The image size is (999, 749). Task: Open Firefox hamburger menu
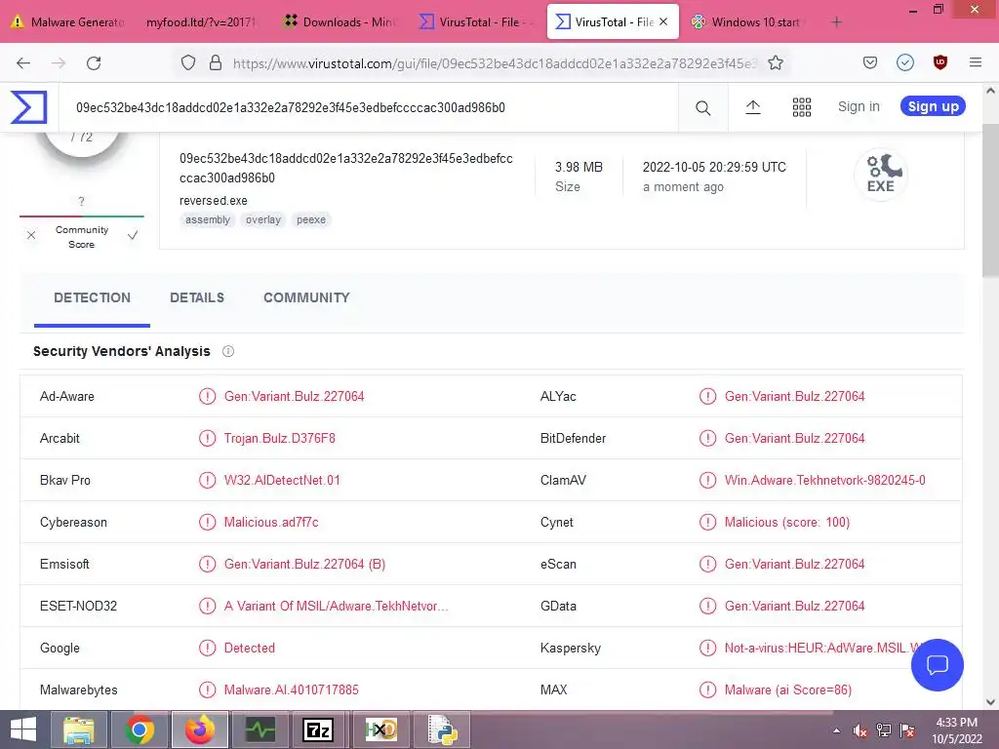coord(976,62)
